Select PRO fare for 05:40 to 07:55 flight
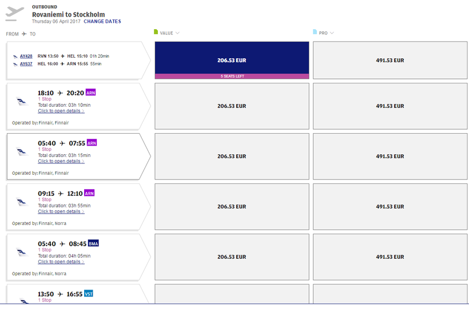Image resolution: width=469 pixels, height=309 pixels. 390,156
